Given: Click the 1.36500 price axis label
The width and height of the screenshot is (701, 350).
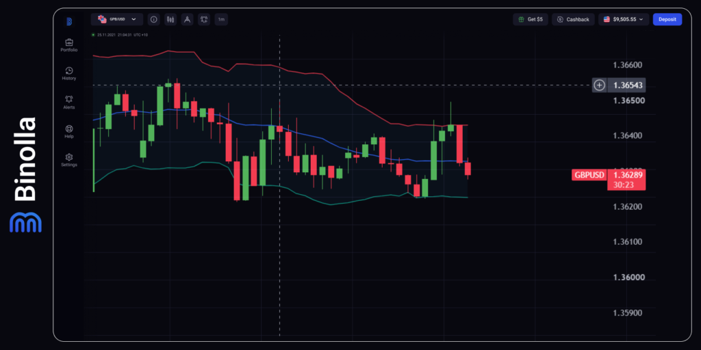Looking at the screenshot, I should pos(628,100).
